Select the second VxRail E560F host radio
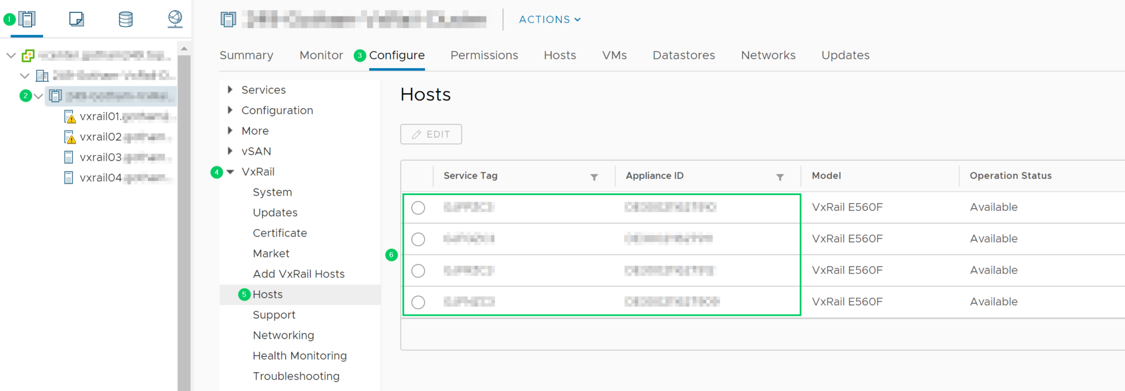The image size is (1125, 391). point(418,239)
